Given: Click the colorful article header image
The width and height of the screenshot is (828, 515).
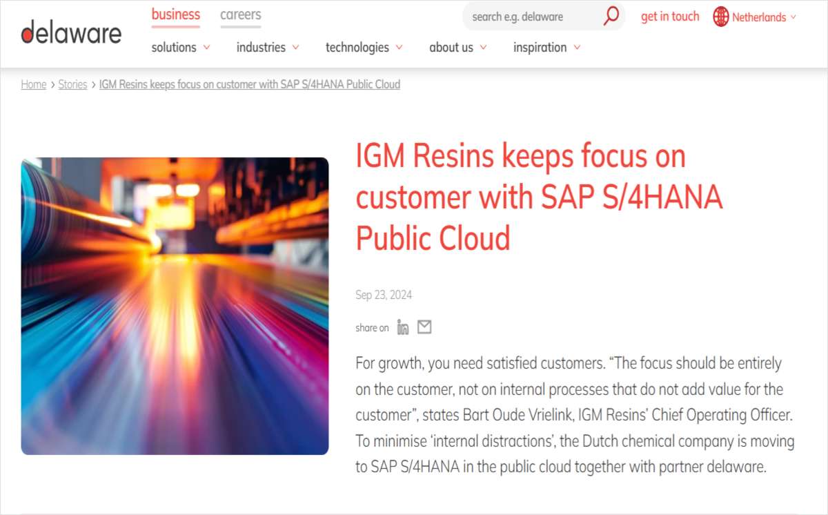Looking at the screenshot, I should coord(175,305).
